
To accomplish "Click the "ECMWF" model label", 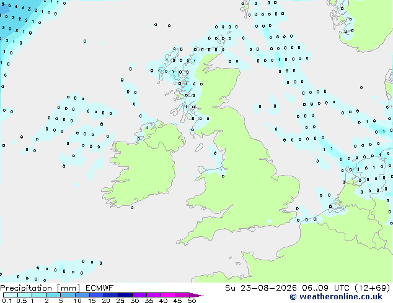I will click(100, 288).
